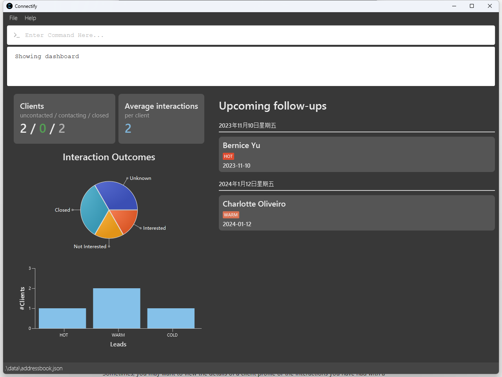The height and width of the screenshot is (377, 502).
Task: Click the WARM tag on Charlotte Oliveiro
Action: [231, 215]
